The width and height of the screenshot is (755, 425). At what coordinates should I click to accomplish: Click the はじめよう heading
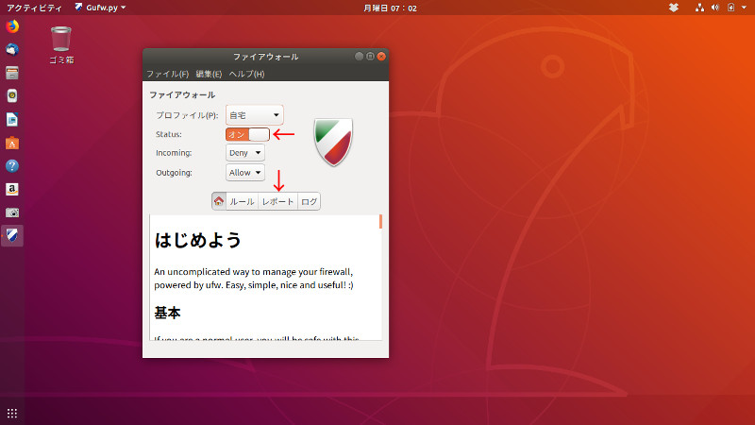[197, 240]
